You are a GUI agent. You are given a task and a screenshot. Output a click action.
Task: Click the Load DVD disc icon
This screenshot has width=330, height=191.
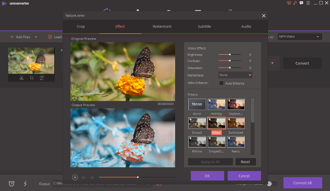pos(50,37)
